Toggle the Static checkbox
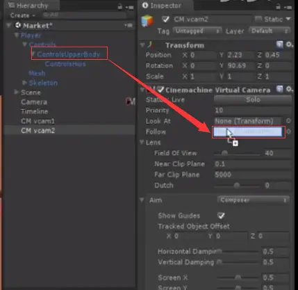 [x=258, y=19]
